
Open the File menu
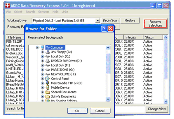tap(8, 12)
